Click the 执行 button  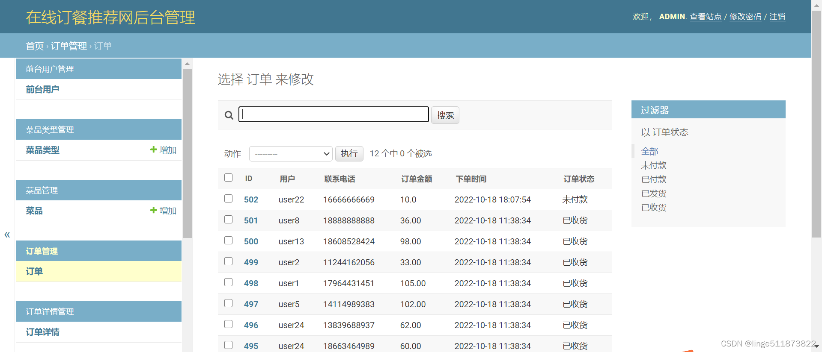point(349,154)
